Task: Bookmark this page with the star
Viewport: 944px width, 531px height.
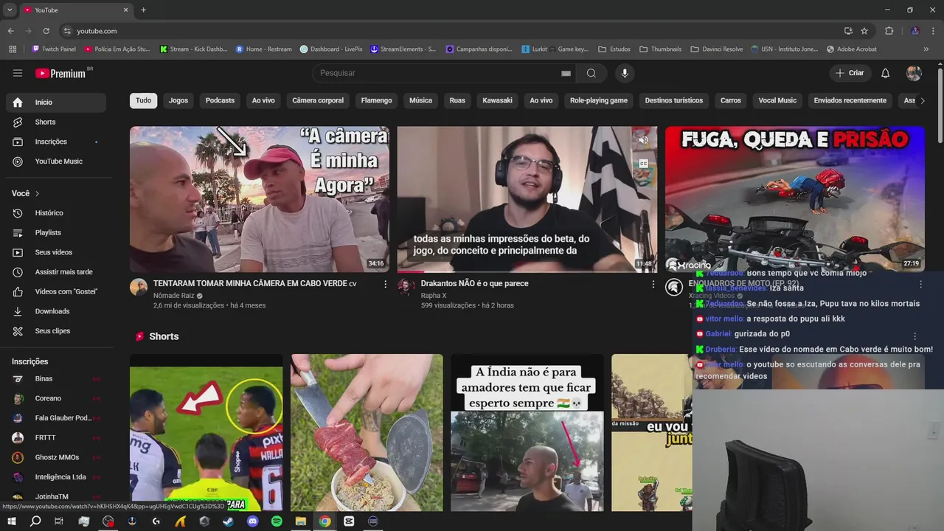Action: pos(864,31)
